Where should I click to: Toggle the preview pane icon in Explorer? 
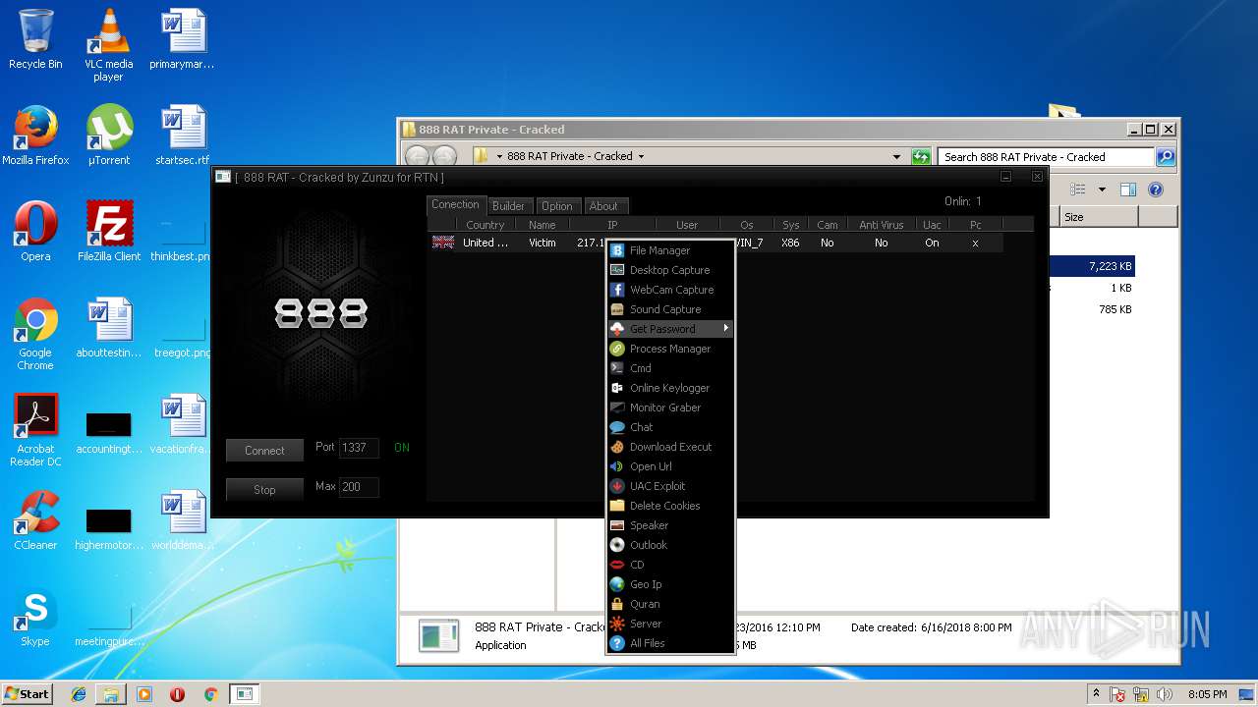pyautogui.click(x=1128, y=190)
